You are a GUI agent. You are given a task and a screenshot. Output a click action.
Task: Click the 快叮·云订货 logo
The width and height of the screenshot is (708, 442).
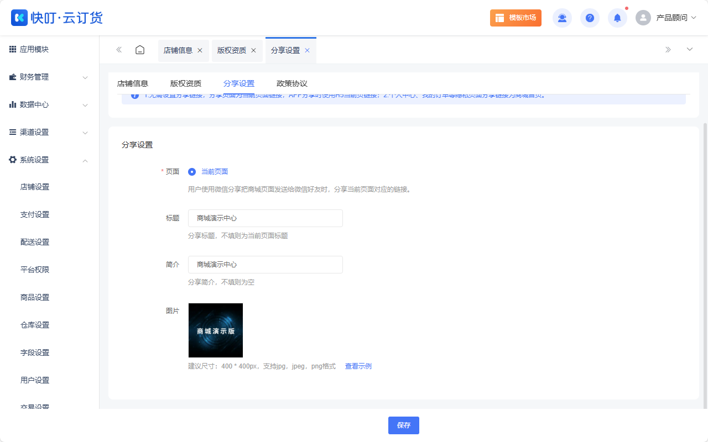click(x=57, y=18)
